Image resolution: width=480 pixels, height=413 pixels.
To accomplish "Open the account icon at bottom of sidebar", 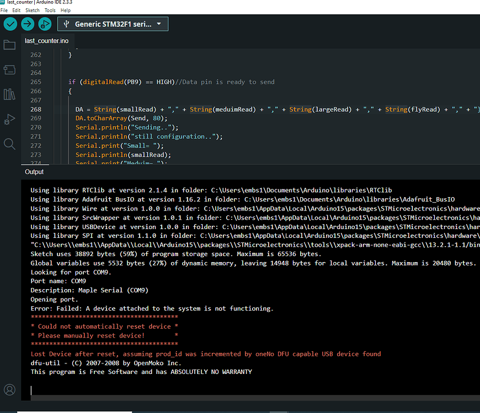I will click(9, 389).
